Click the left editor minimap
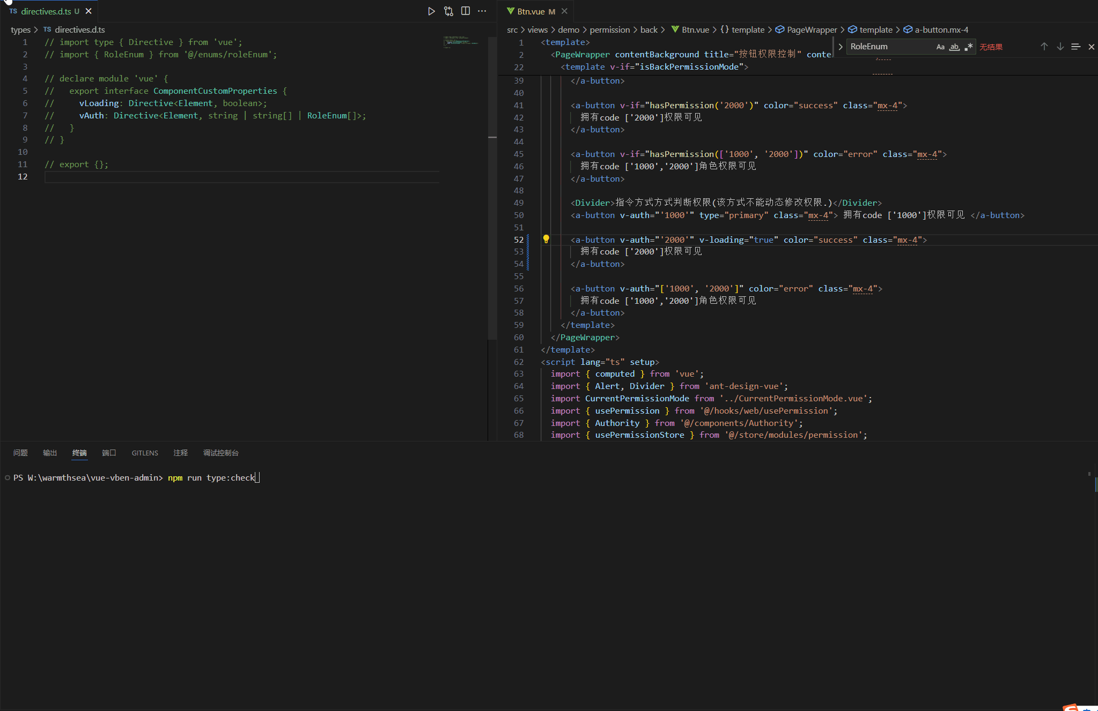 [460, 42]
